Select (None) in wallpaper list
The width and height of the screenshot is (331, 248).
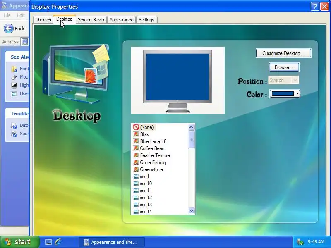(x=147, y=127)
